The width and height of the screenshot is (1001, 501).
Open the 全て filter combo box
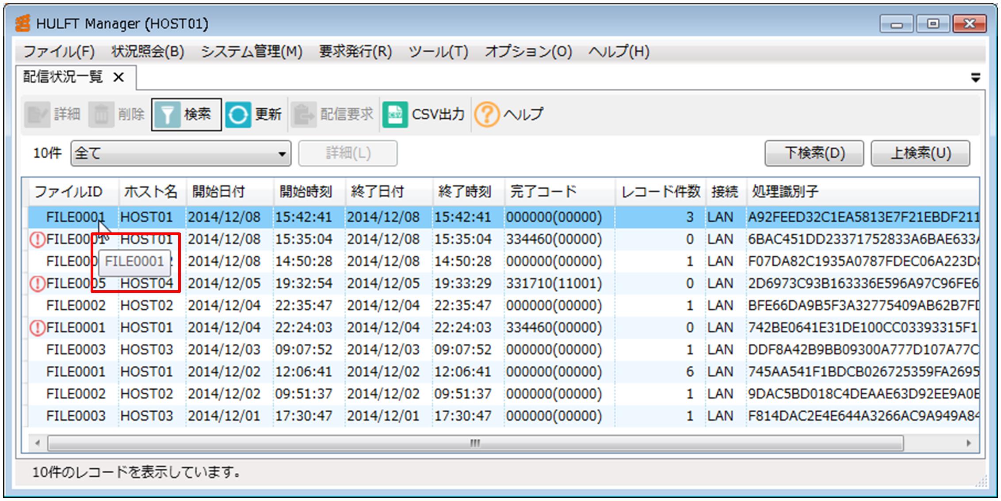(x=181, y=153)
